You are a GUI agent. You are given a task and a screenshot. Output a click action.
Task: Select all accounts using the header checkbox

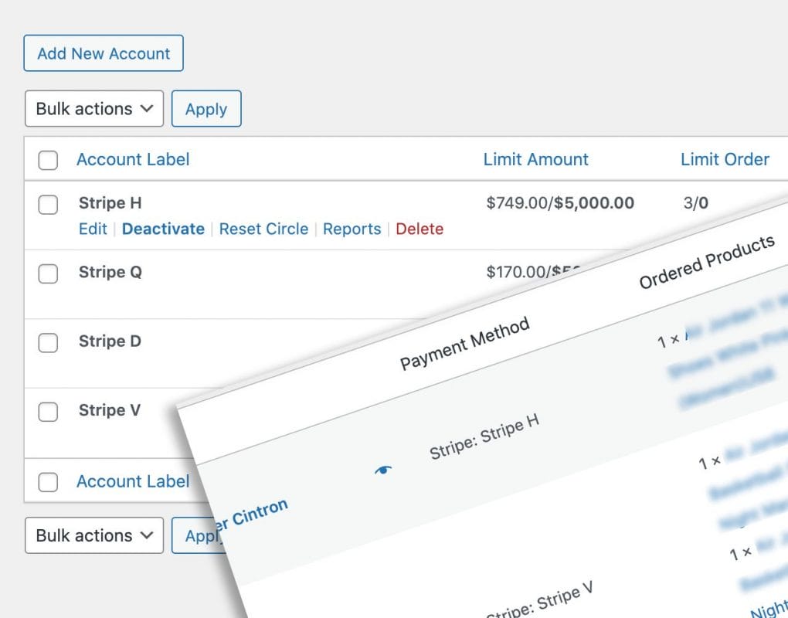[x=48, y=160]
